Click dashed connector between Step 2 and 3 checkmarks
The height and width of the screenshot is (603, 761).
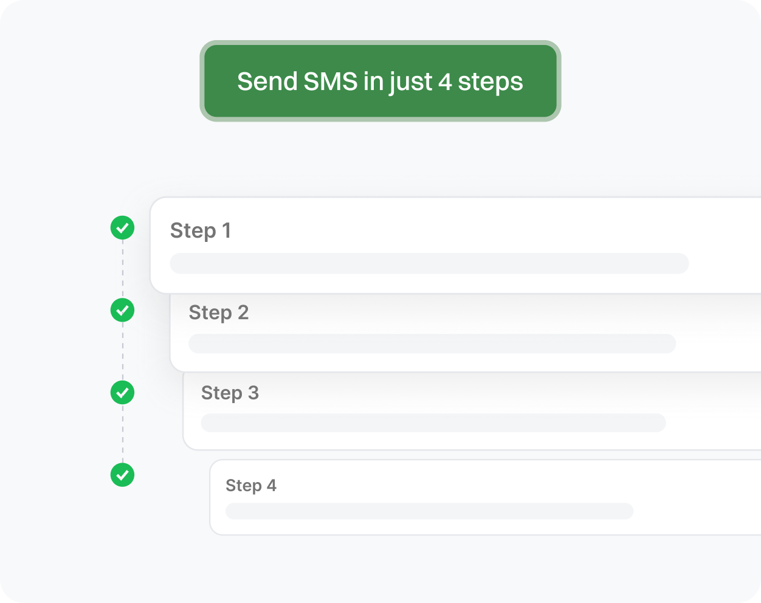122,351
